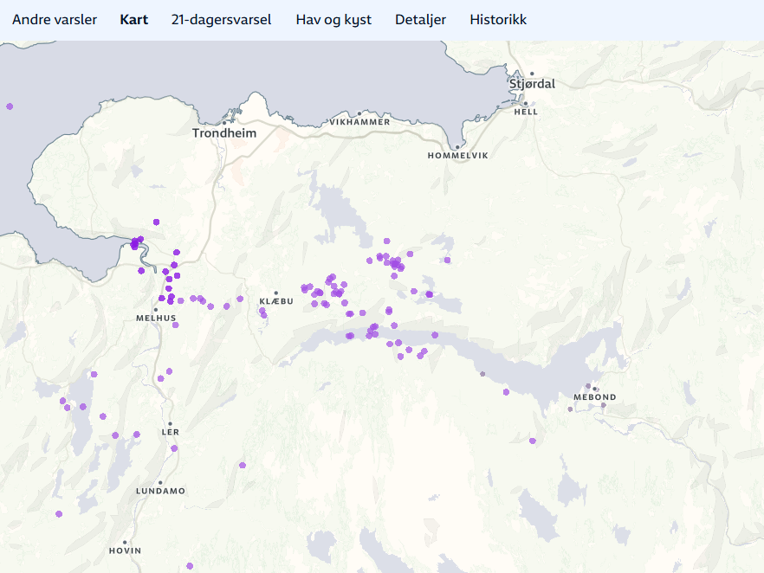Select the Mebond place label
The width and height of the screenshot is (764, 573).
tap(595, 397)
